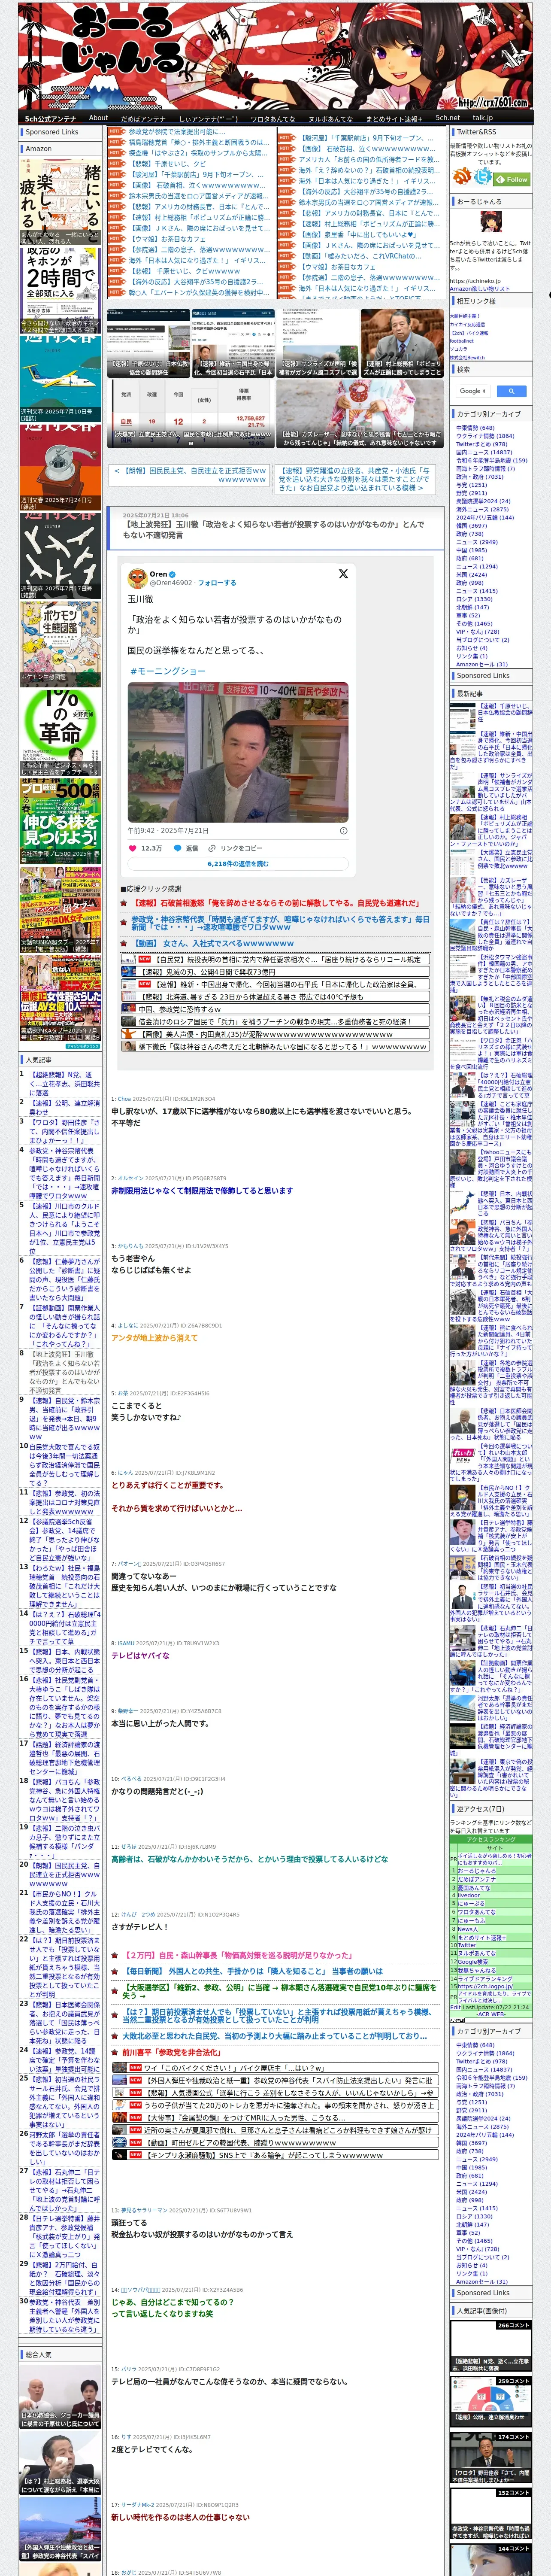Click the リンクをコピー link icon
This screenshot has width=551, height=2576.
coord(236,847)
